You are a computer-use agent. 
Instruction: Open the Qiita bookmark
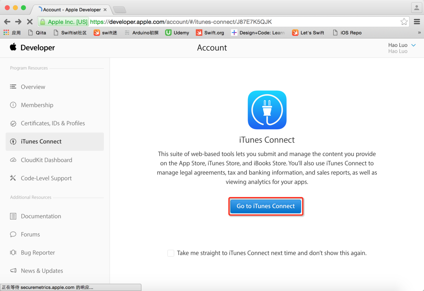coord(37,33)
